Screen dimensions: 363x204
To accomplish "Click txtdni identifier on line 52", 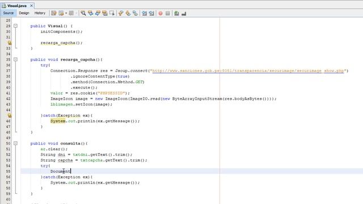I will pos(81,155).
